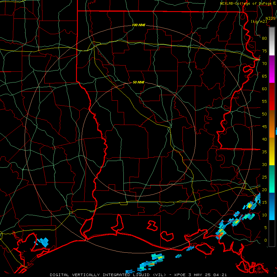The image size is (277, 277).
Task: Click the scale value 45
Action: click(x=264, y=127)
